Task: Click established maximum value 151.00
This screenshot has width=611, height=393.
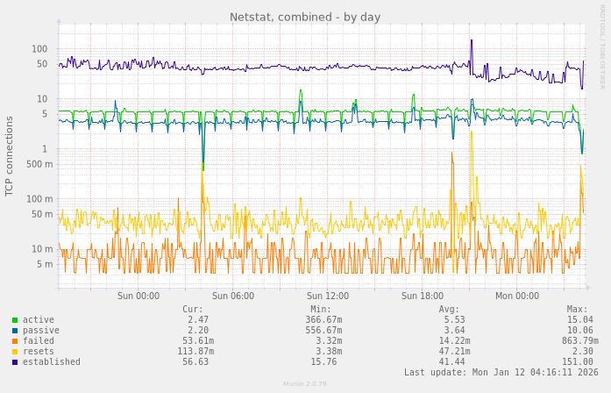Action: 577,361
